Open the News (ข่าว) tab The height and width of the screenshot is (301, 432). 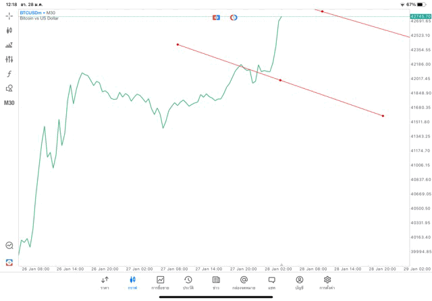[216, 282]
